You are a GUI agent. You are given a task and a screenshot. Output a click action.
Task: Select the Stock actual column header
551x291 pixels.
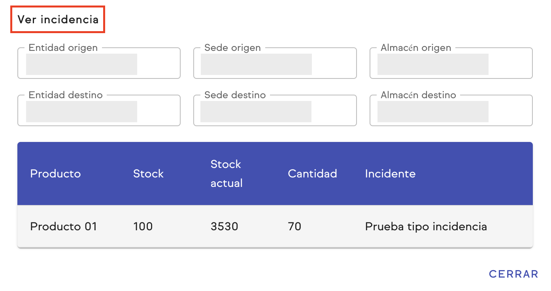(x=226, y=173)
